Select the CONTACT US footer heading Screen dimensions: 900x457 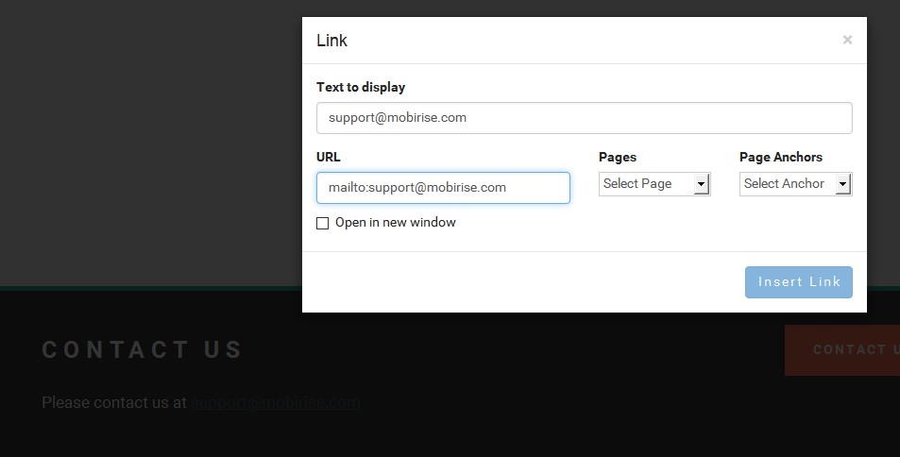click(143, 350)
